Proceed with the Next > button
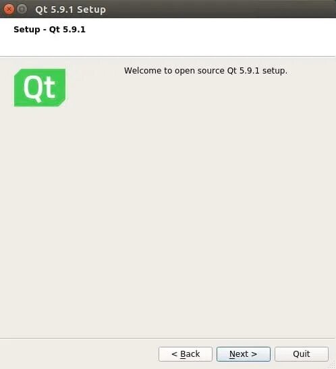Image resolution: width=336 pixels, height=369 pixels. click(x=244, y=354)
